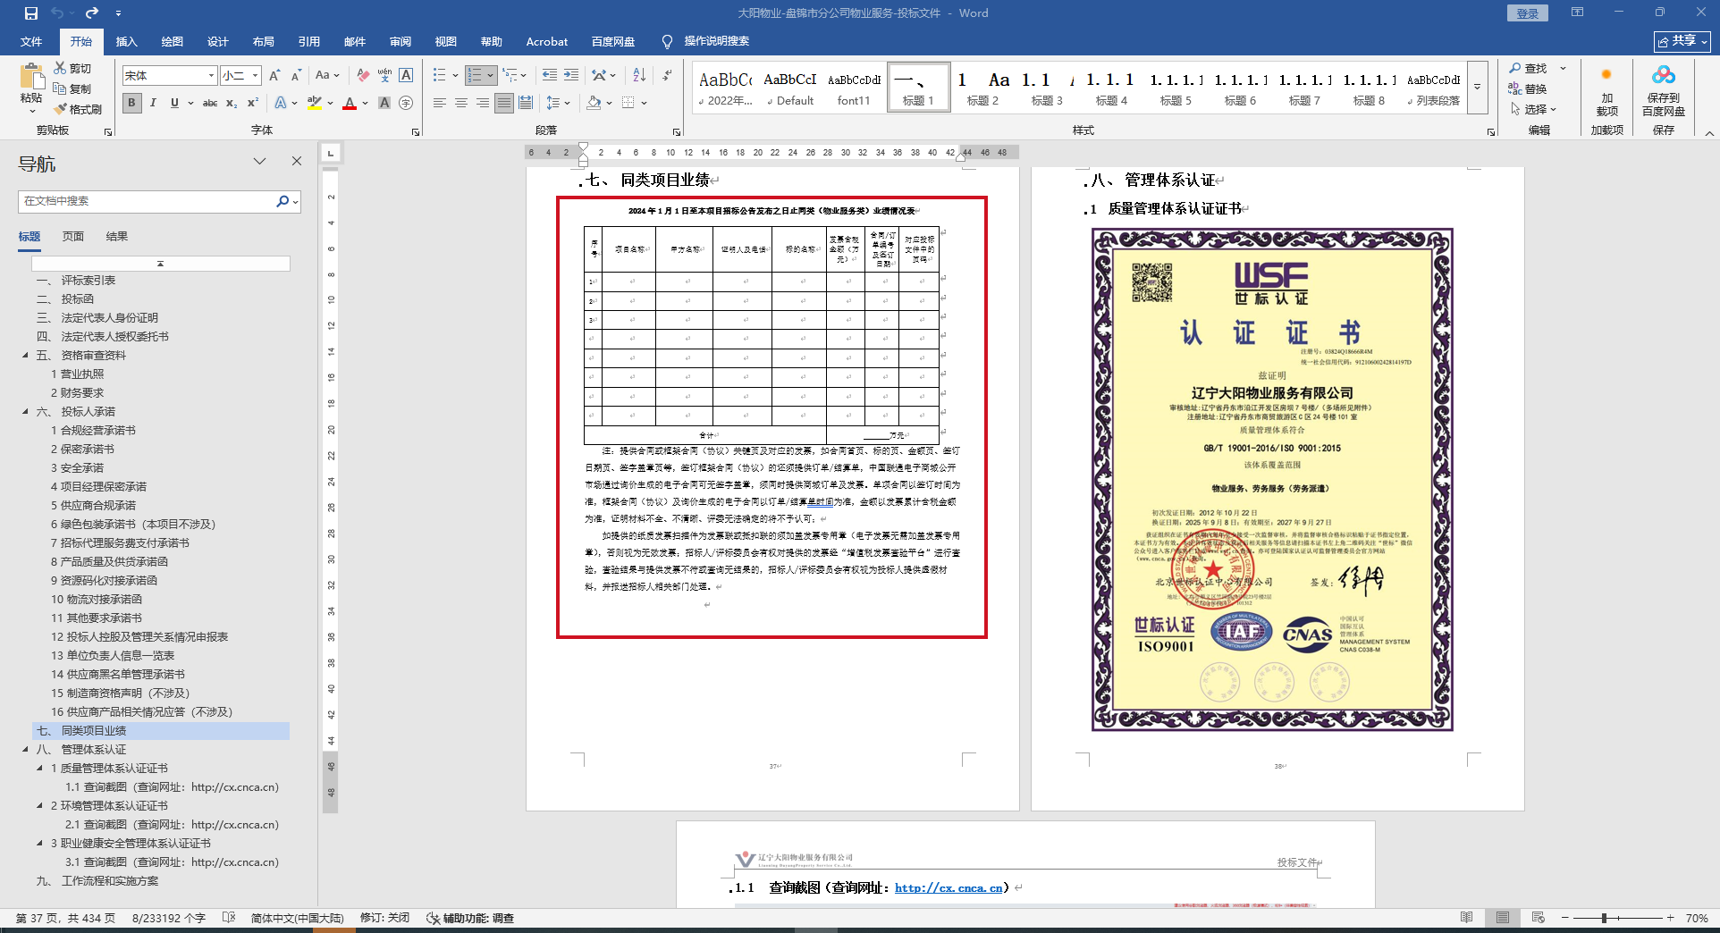This screenshot has width=1720, height=933.
Task: Open the 文件 (File) menu
Action: [x=31, y=41]
